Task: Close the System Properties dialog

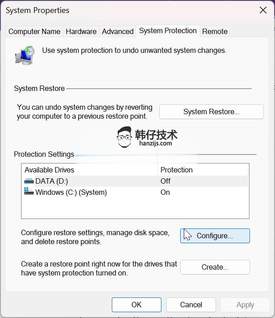Action: (x=263, y=10)
